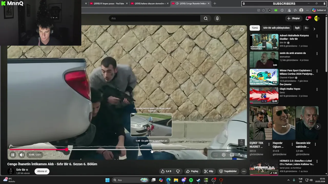Open browser extensions puzzle icon

tap(282, 10)
